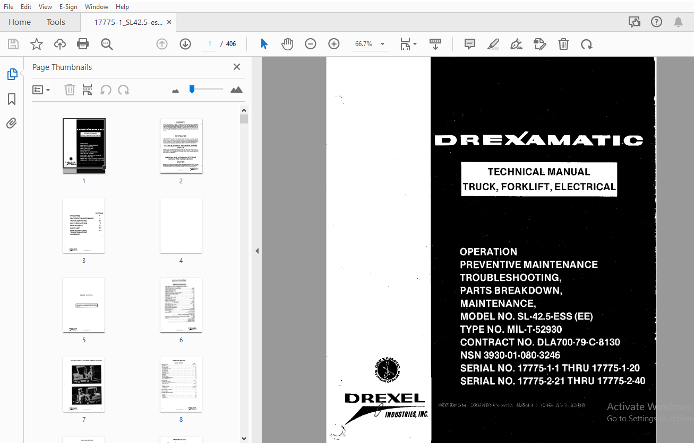The width and height of the screenshot is (694, 443).
Task: Rotate thumbnails counterclockwise
Action: 106,90
